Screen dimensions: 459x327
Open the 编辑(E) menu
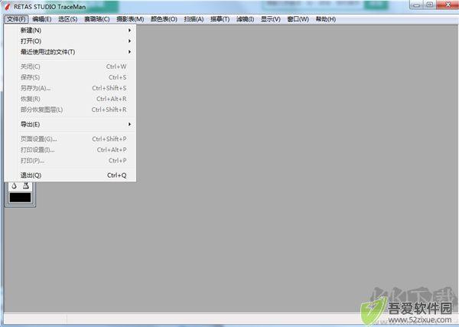pyautogui.click(x=42, y=19)
